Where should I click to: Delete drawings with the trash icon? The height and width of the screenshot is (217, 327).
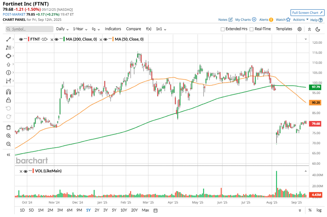pos(8,127)
